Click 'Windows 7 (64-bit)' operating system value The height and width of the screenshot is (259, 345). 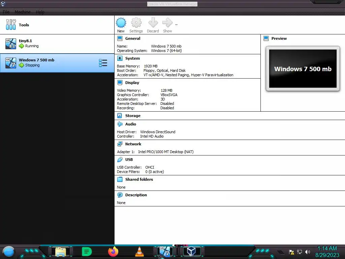(166, 51)
